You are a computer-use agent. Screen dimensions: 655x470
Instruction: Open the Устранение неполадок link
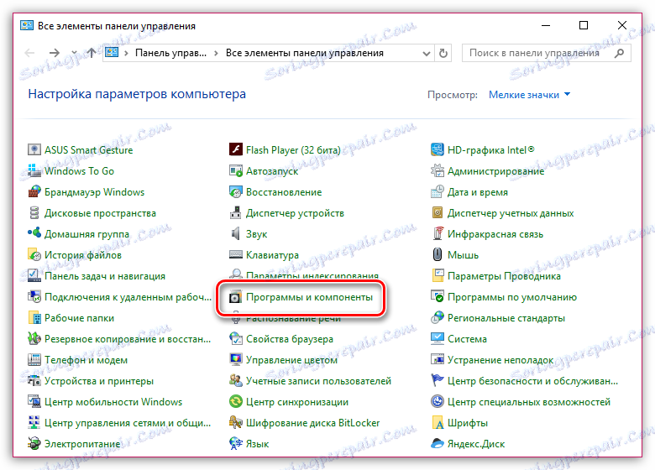500,360
